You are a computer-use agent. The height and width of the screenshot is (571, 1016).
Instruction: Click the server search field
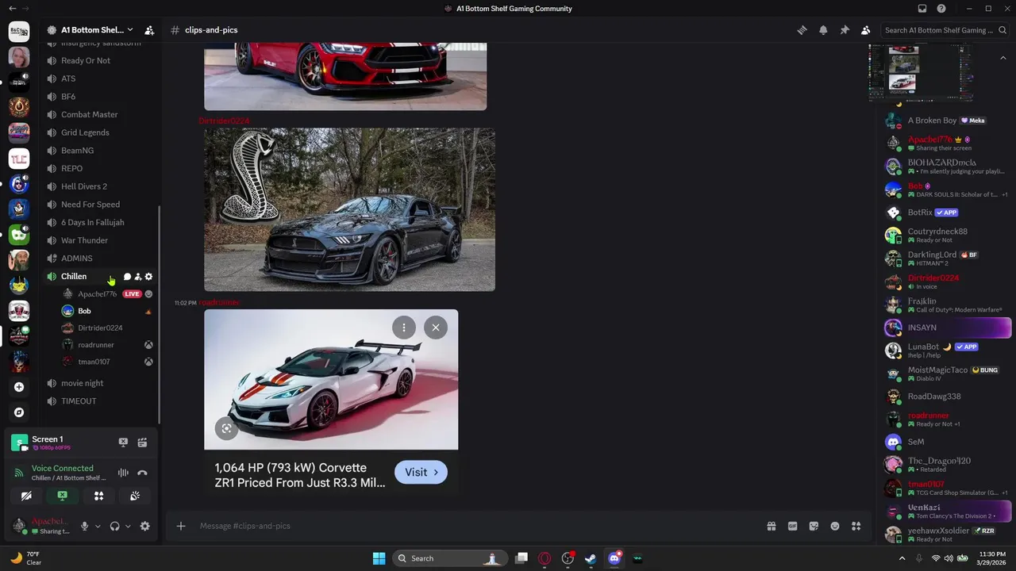(x=945, y=30)
